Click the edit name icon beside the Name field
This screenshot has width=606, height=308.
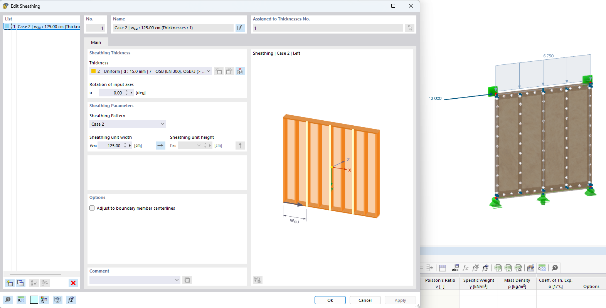point(240,28)
